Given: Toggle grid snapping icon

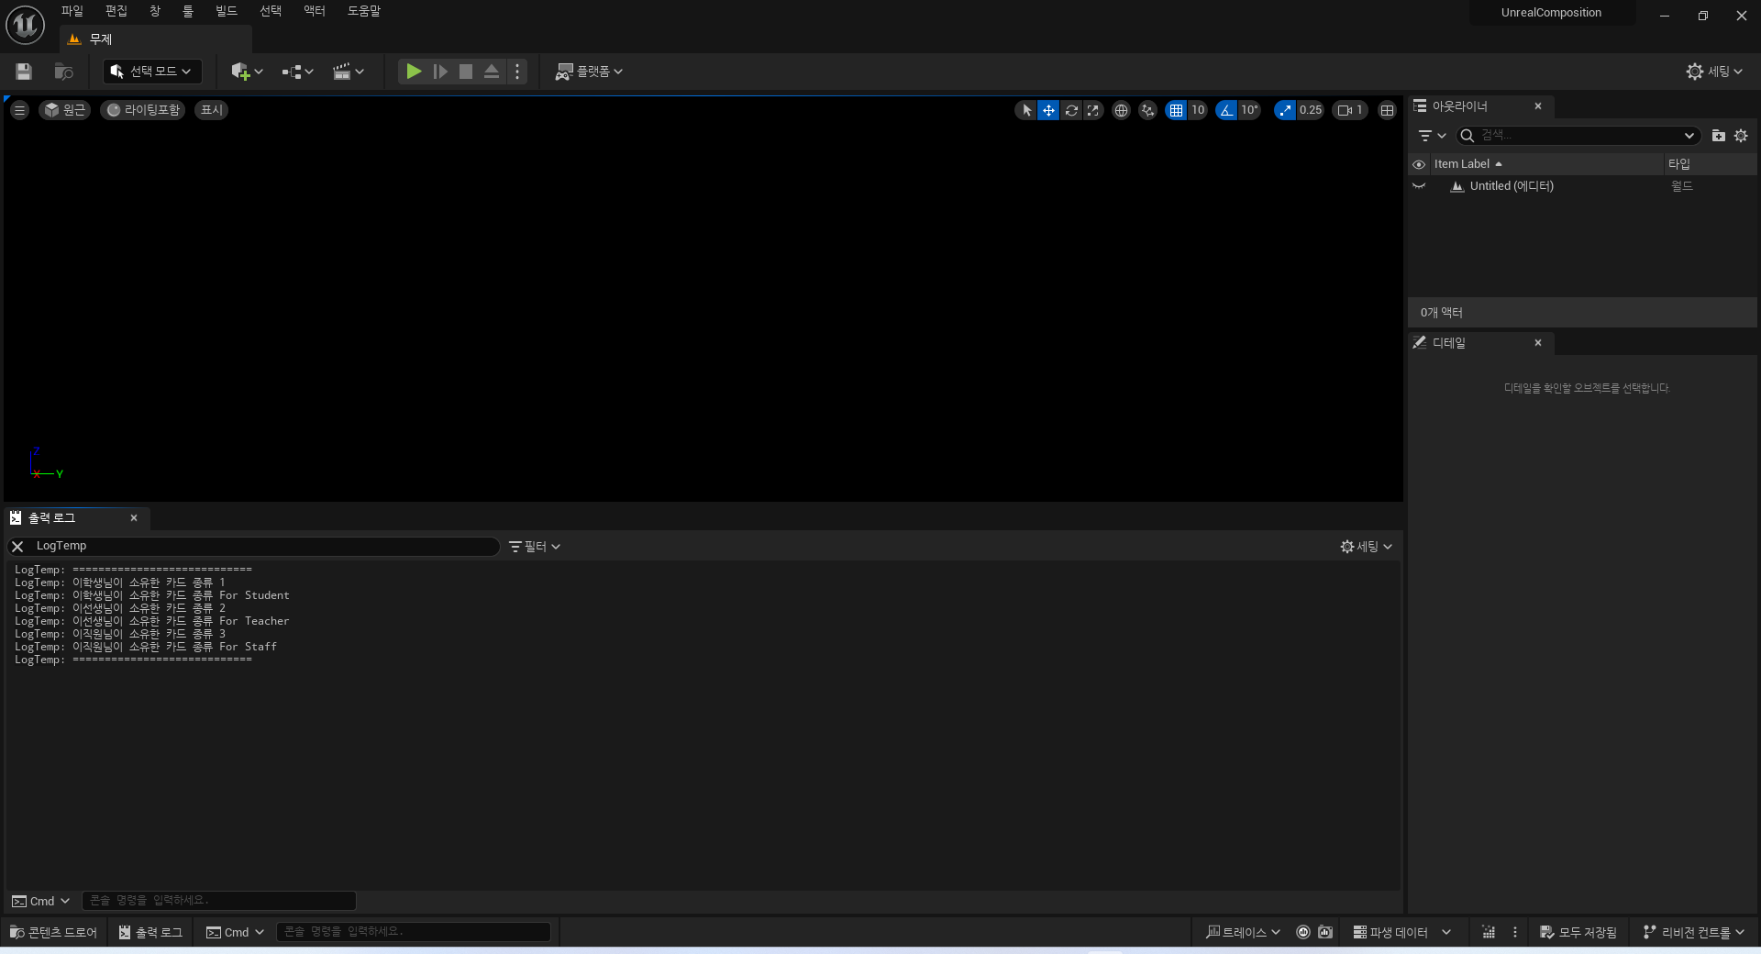Looking at the screenshot, I should 1176,110.
